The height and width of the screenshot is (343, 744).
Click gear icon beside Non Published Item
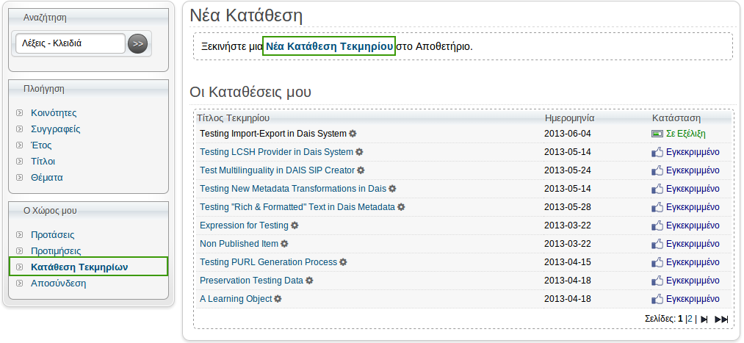tap(284, 244)
